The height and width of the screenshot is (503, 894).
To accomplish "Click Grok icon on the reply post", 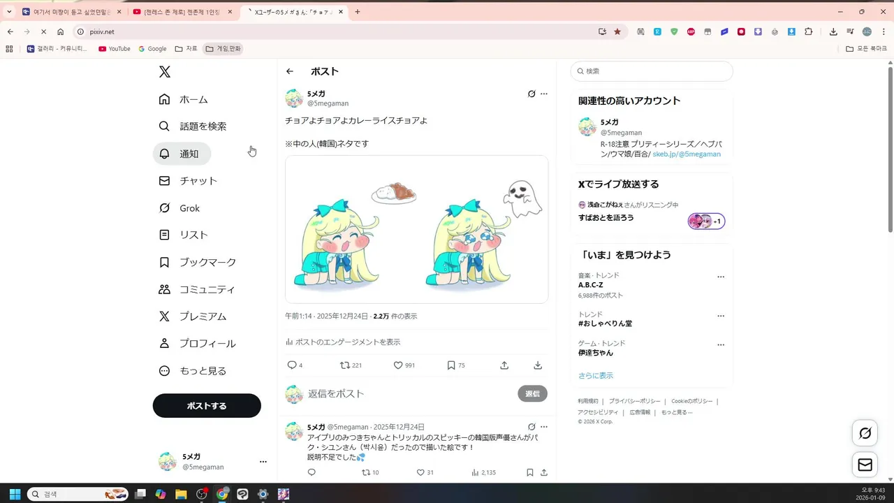I will point(532,427).
